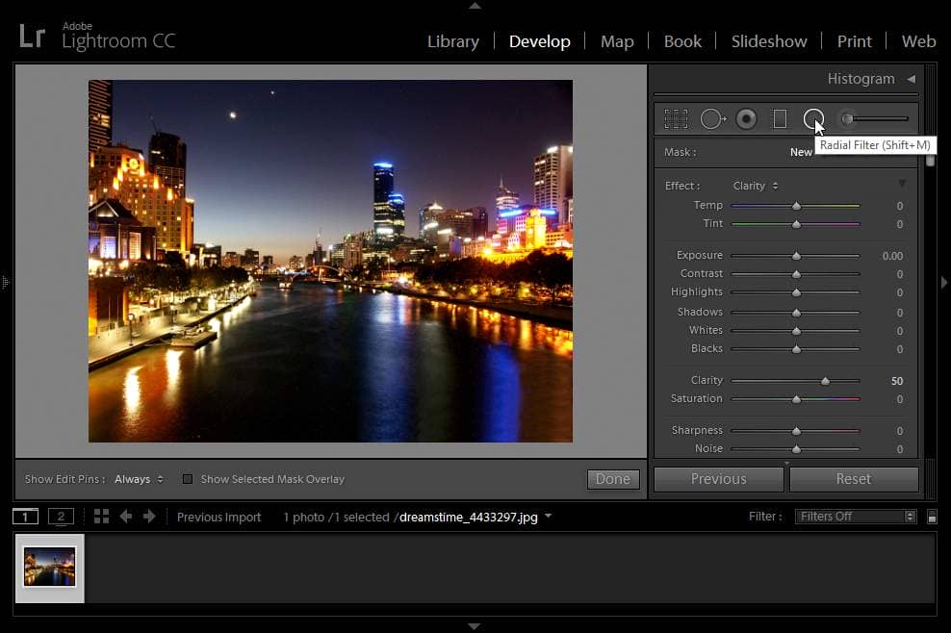
Task: Switch to the Book module
Action: coord(682,41)
